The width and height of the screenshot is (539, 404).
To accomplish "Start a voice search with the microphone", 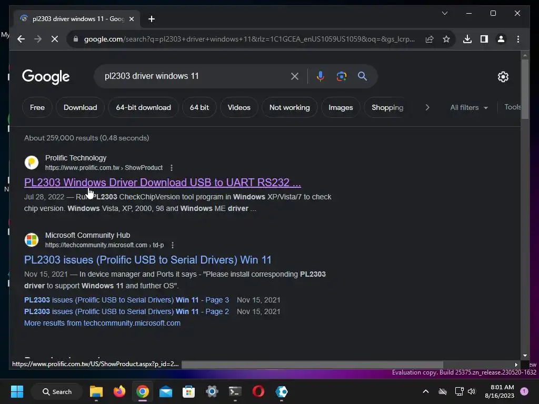I will pyautogui.click(x=321, y=76).
